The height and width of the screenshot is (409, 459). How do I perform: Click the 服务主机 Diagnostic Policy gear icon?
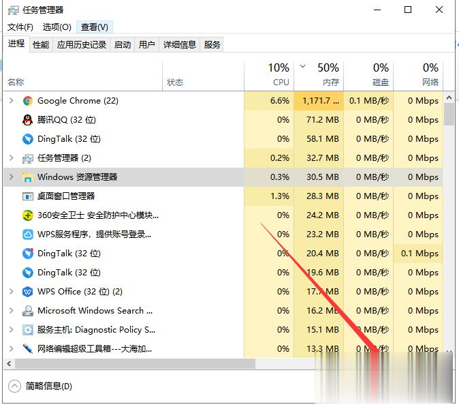(x=28, y=330)
